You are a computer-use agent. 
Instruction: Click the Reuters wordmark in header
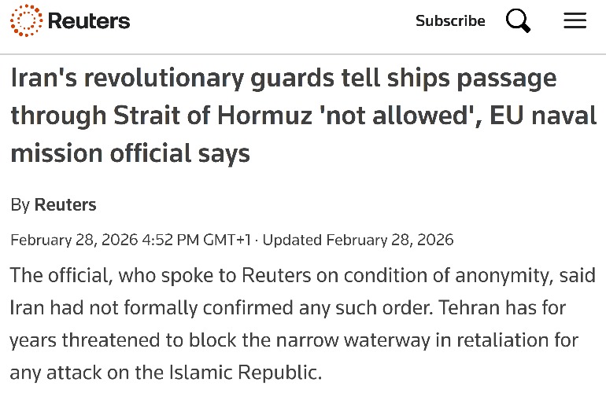[89, 21]
